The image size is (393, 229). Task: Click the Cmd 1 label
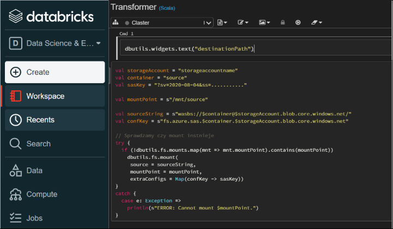point(126,34)
